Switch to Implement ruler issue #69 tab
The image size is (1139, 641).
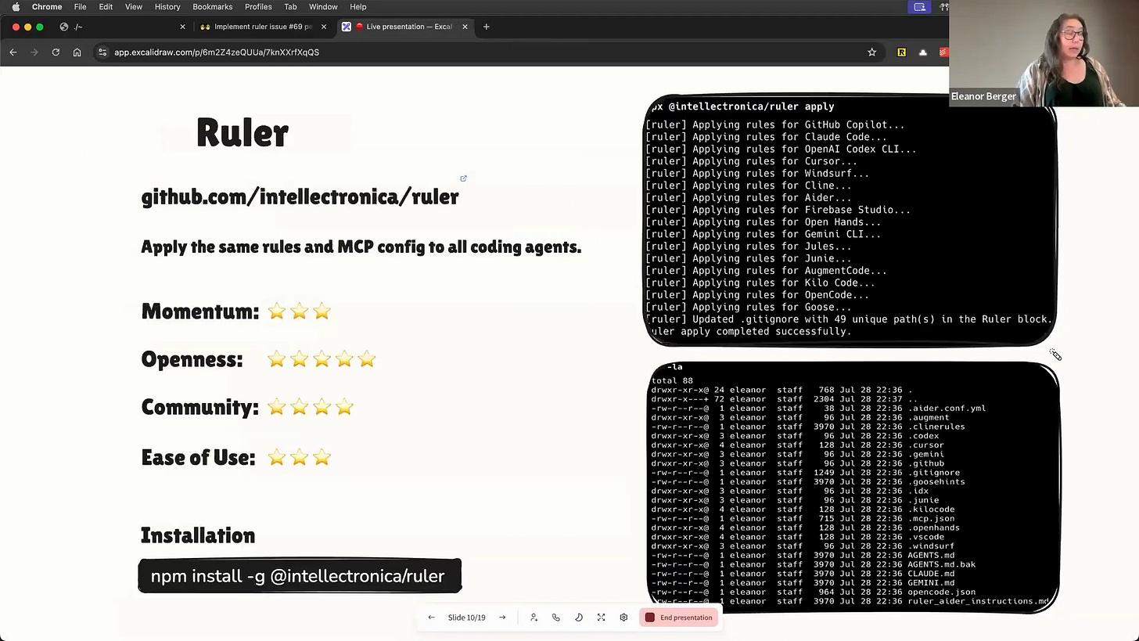point(263,27)
